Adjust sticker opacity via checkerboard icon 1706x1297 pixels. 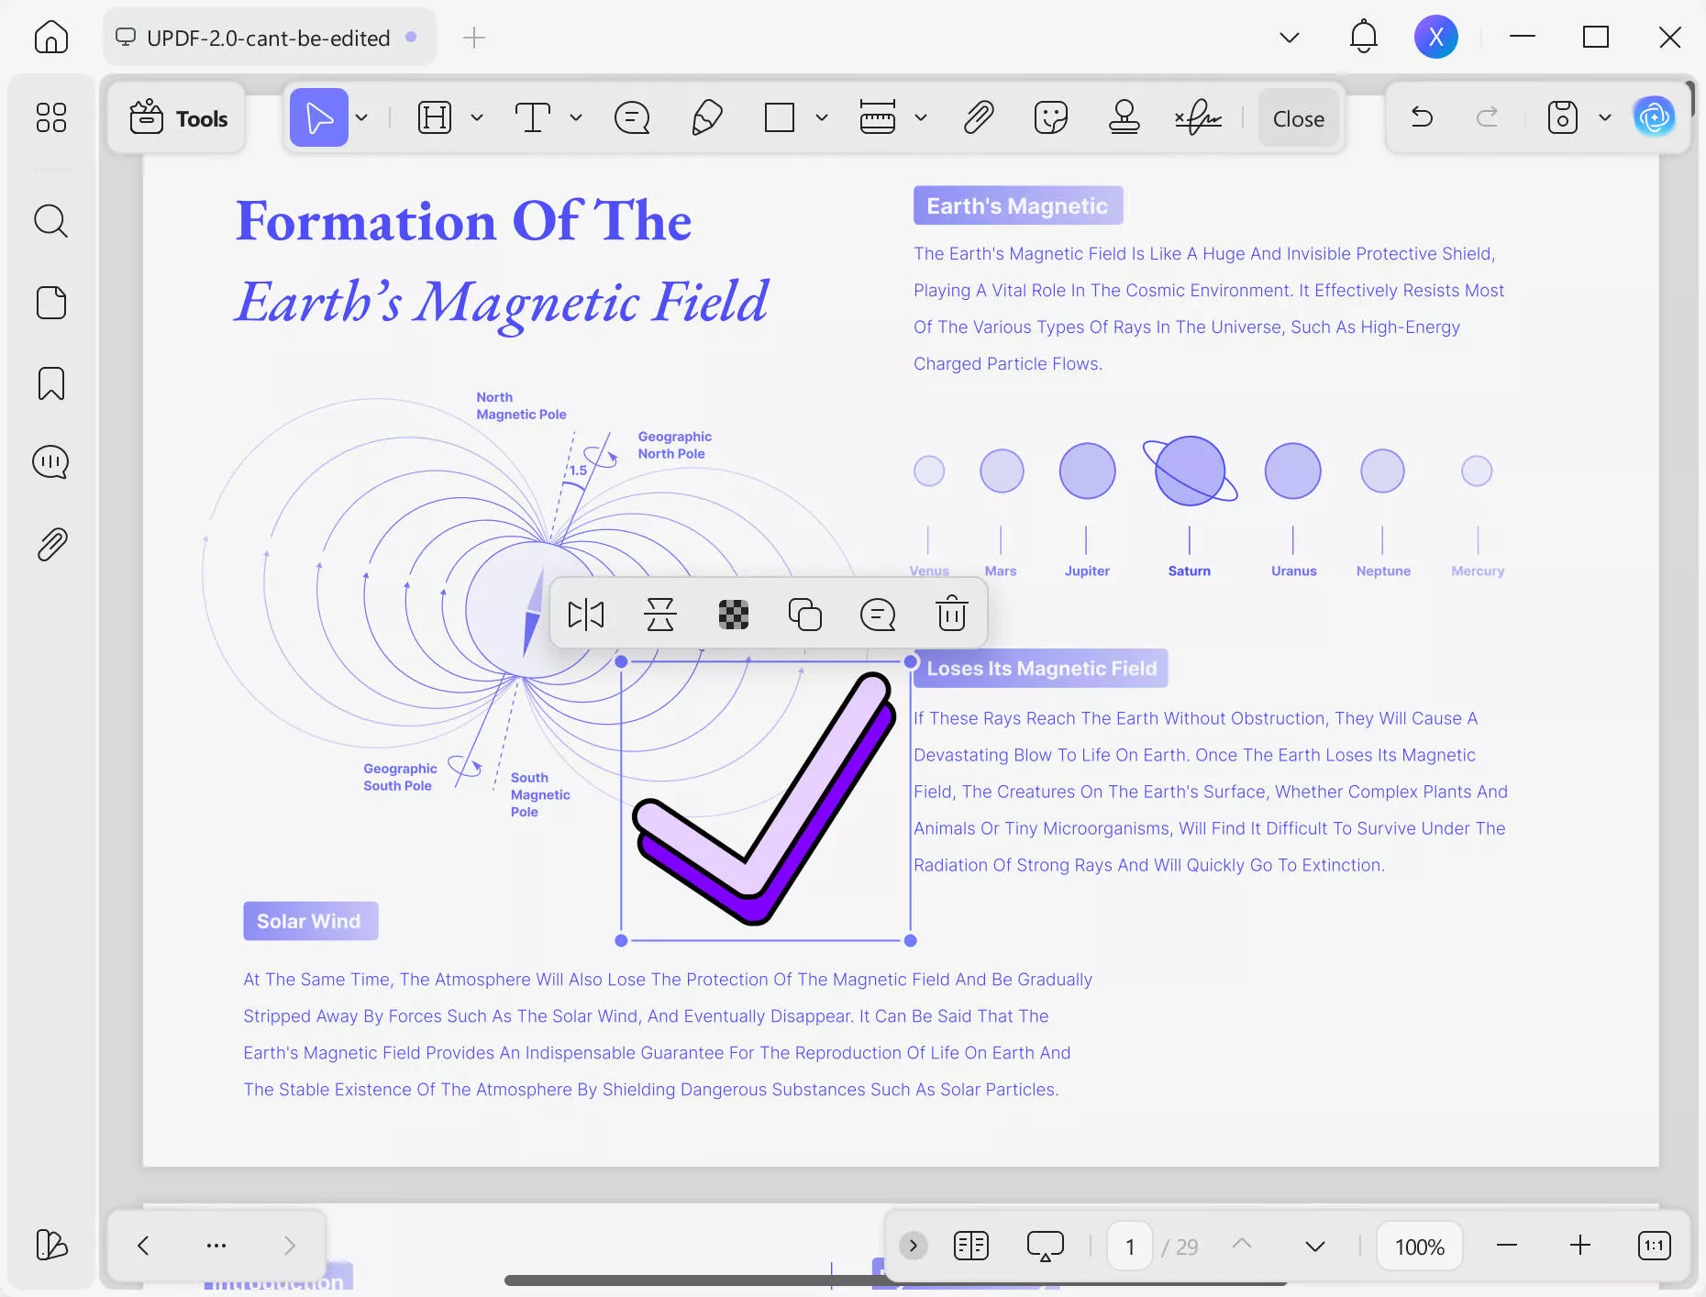(x=734, y=614)
